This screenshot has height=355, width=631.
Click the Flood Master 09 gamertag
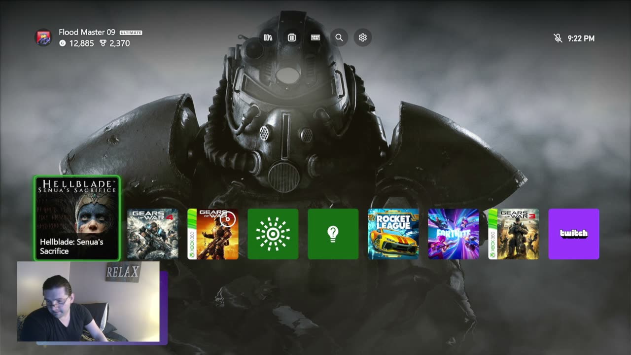87,32
